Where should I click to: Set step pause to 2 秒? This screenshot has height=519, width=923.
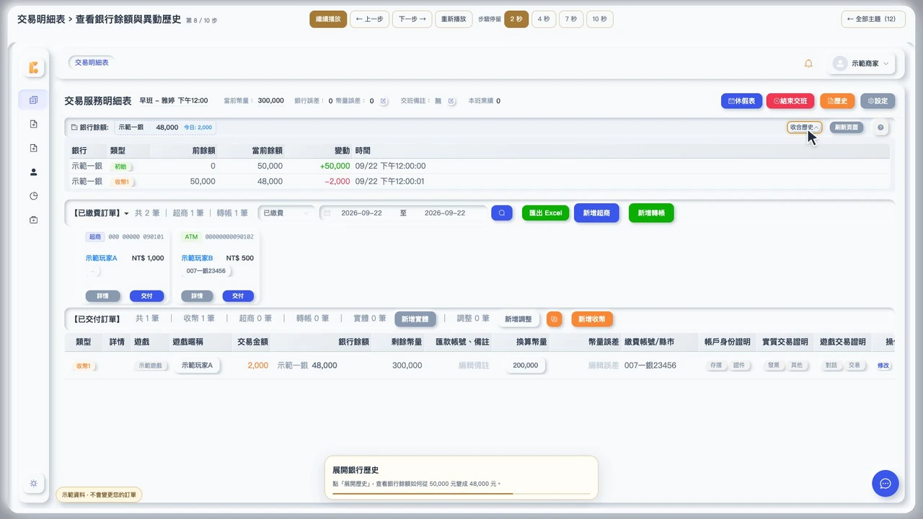[516, 19]
